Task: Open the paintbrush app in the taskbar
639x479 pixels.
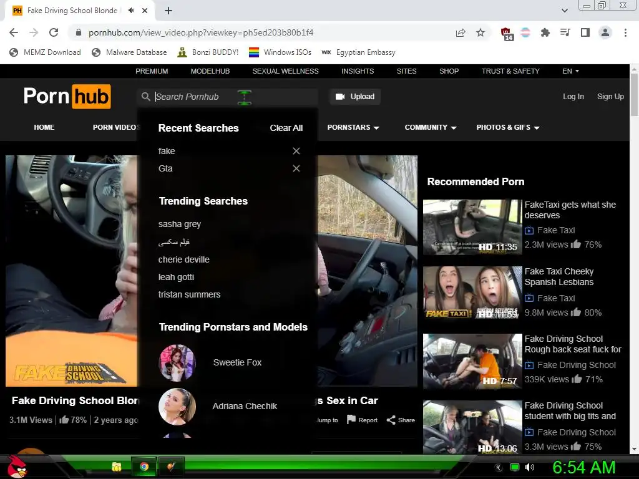Action: click(171, 467)
